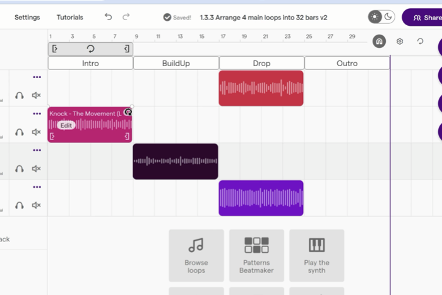This screenshot has width=442, height=295.
Task: Click the loop region end bracket handle
Action: (127, 49)
